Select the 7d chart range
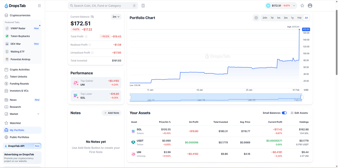The width and height of the screenshot is (338, 168). 272,18
